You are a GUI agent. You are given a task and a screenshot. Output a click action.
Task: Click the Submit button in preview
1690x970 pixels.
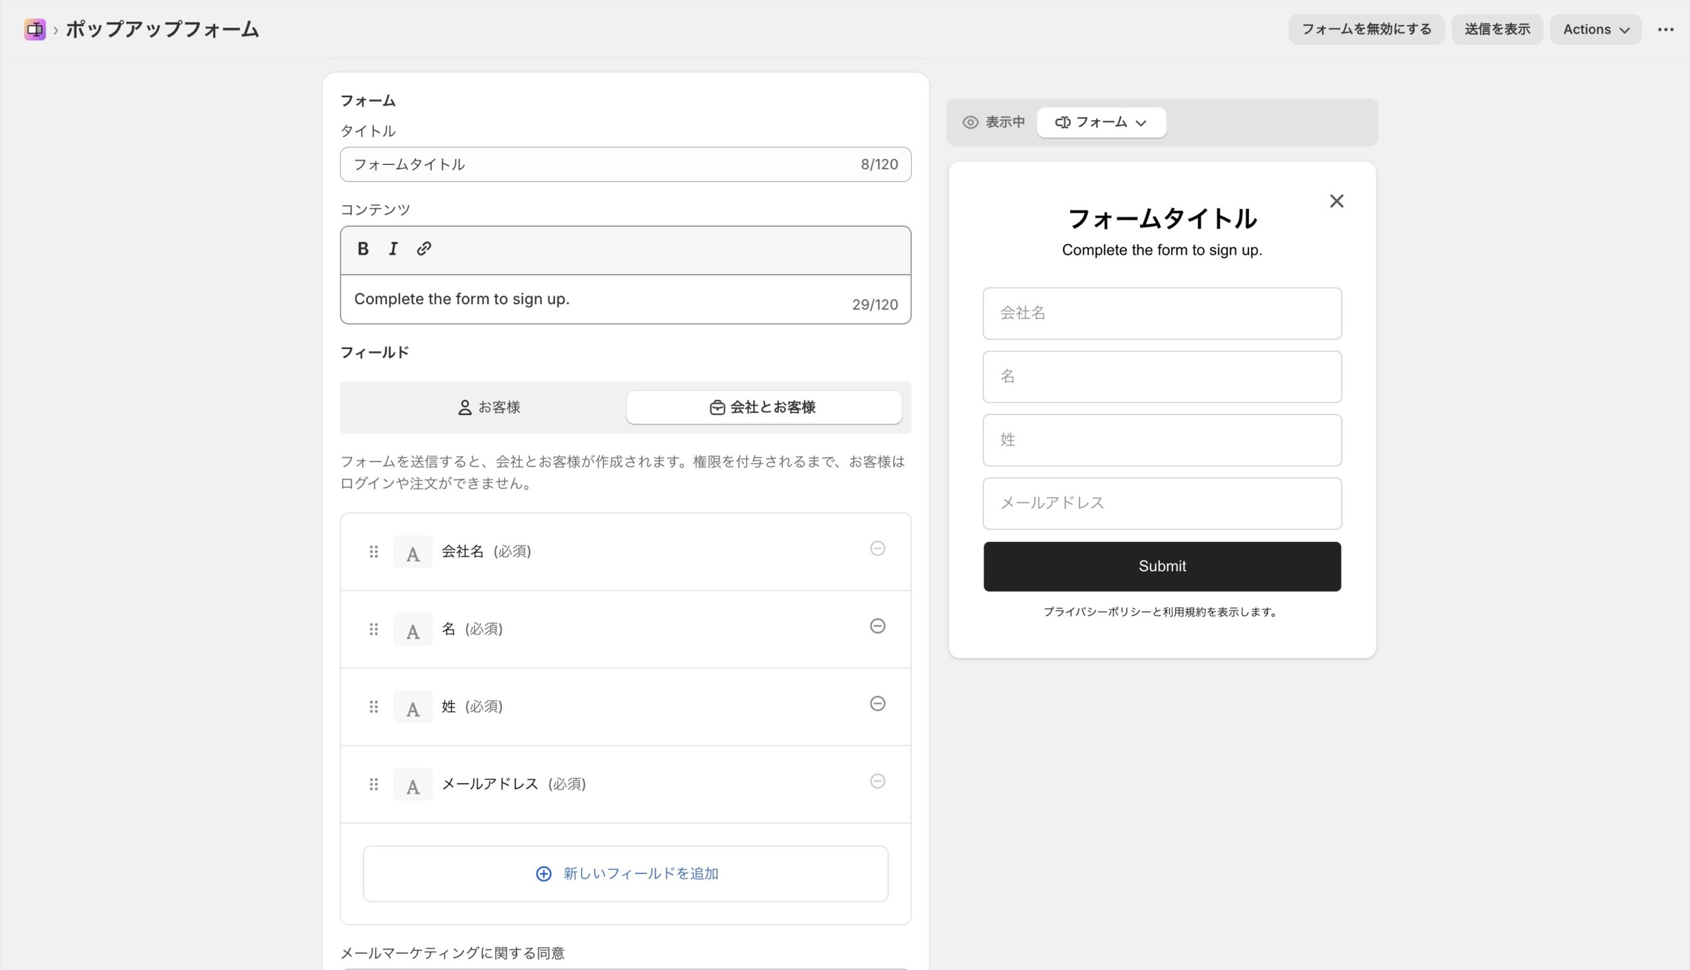1161,566
